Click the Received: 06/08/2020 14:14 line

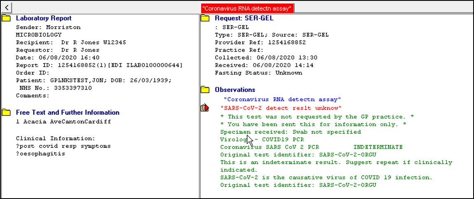tap(264, 65)
